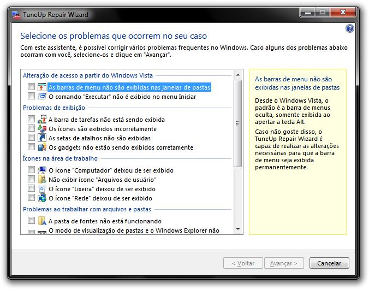This screenshot has height=290, width=369.
Task: Click the shortcut arrow icon
Action: (42, 138)
